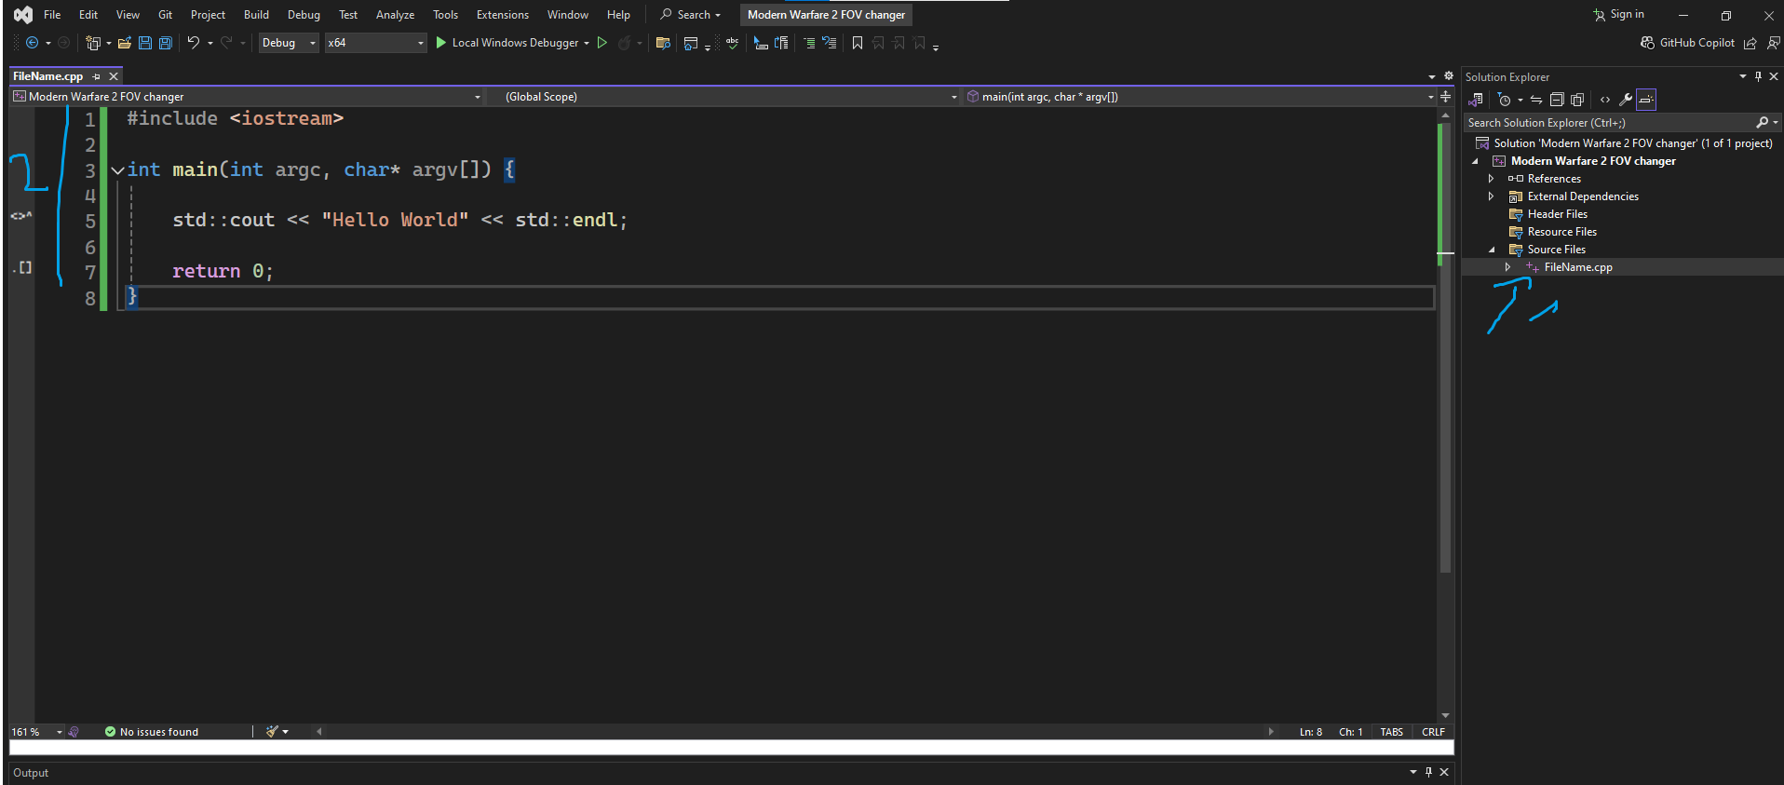
Task: Expand the External Dependencies node
Action: pyautogui.click(x=1492, y=196)
